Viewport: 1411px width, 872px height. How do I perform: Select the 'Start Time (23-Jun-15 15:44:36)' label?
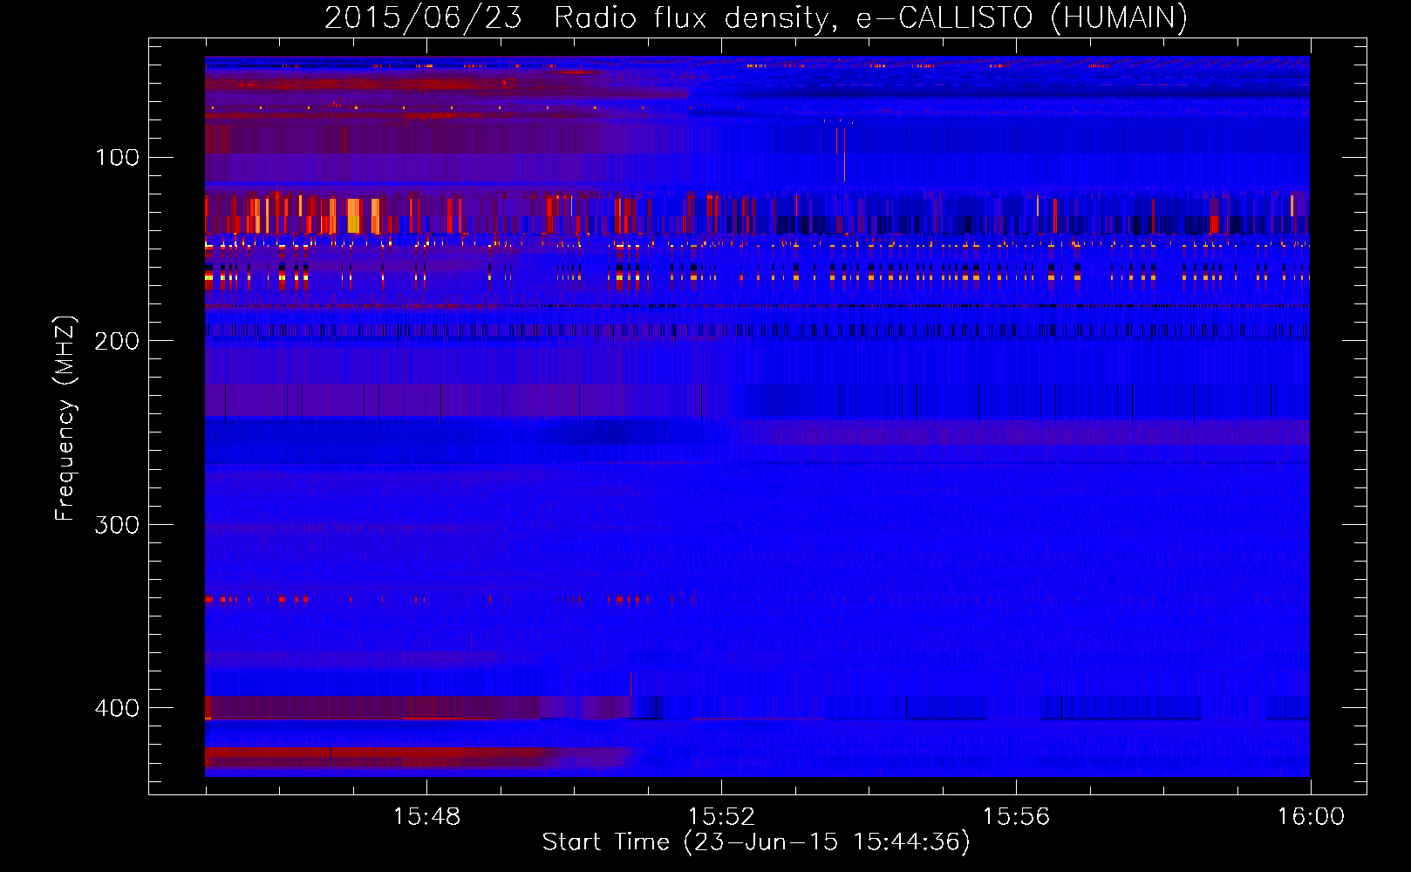tap(756, 842)
